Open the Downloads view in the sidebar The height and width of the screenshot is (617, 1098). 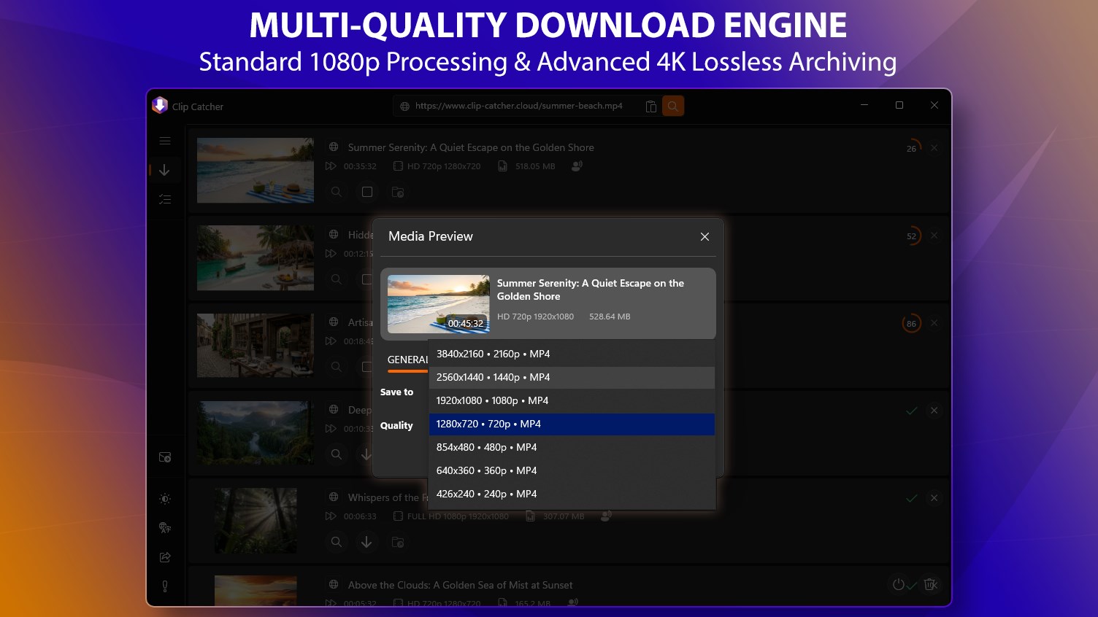click(x=164, y=170)
